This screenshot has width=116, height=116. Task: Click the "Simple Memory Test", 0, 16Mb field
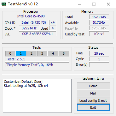pyautogui.click(x=37, y=65)
